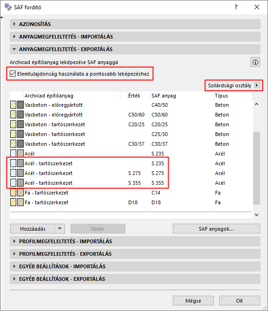Image resolution: width=268 pixels, height=311 pixels.
Task: Open the Szilárdsági osztály arrow menu
Action: coord(257,85)
